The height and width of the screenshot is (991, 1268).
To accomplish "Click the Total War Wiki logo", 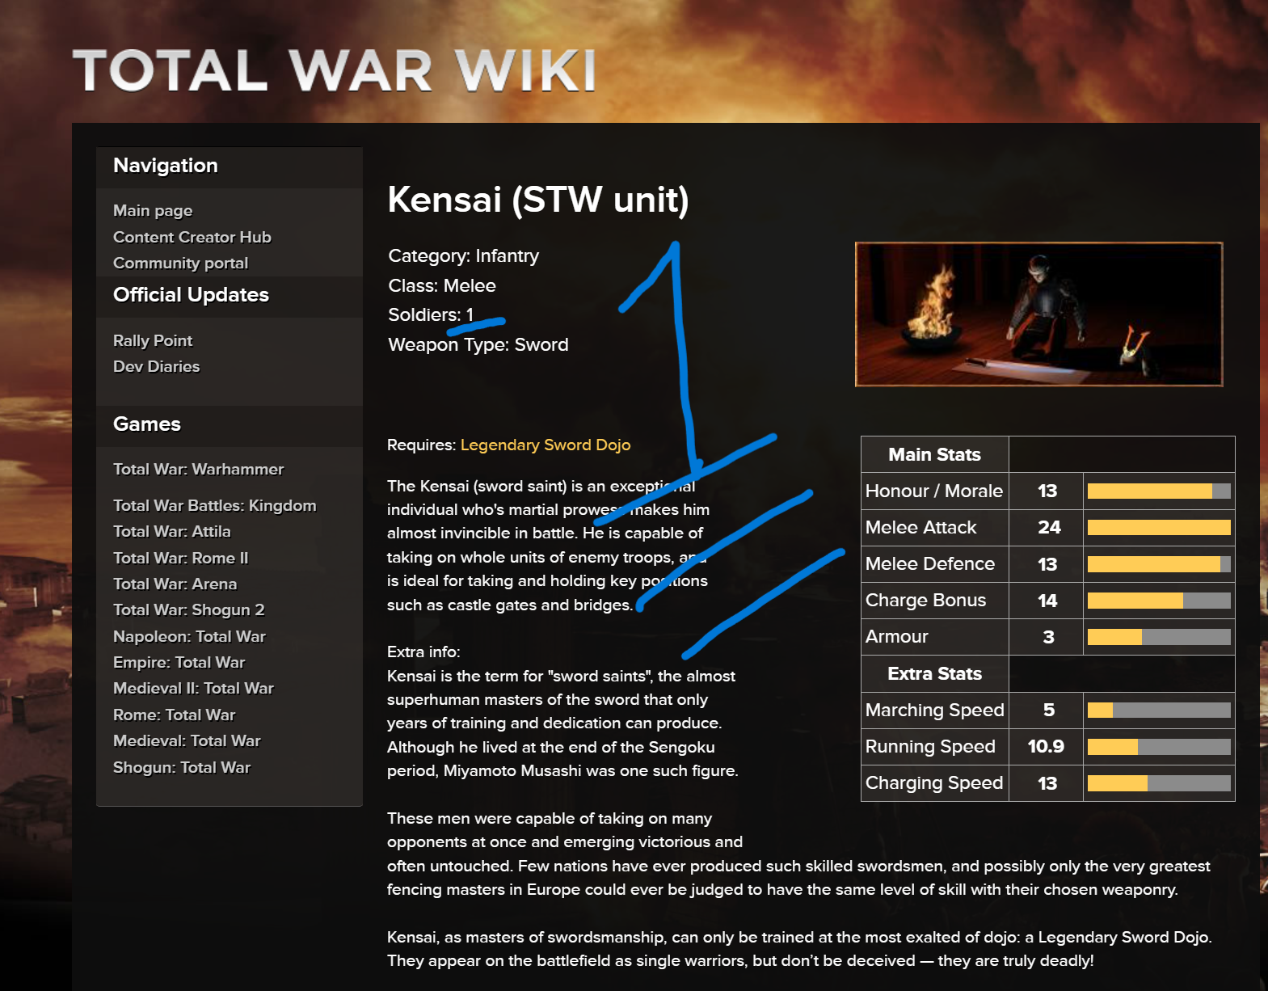I will click(335, 70).
